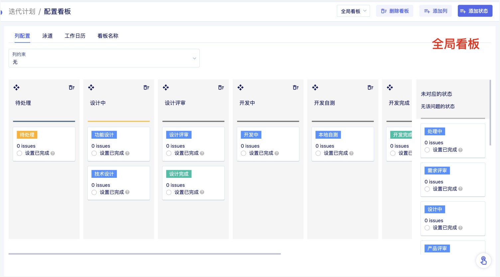Click the 待处理 column title
Screen dimensions: 500x277
point(23,103)
